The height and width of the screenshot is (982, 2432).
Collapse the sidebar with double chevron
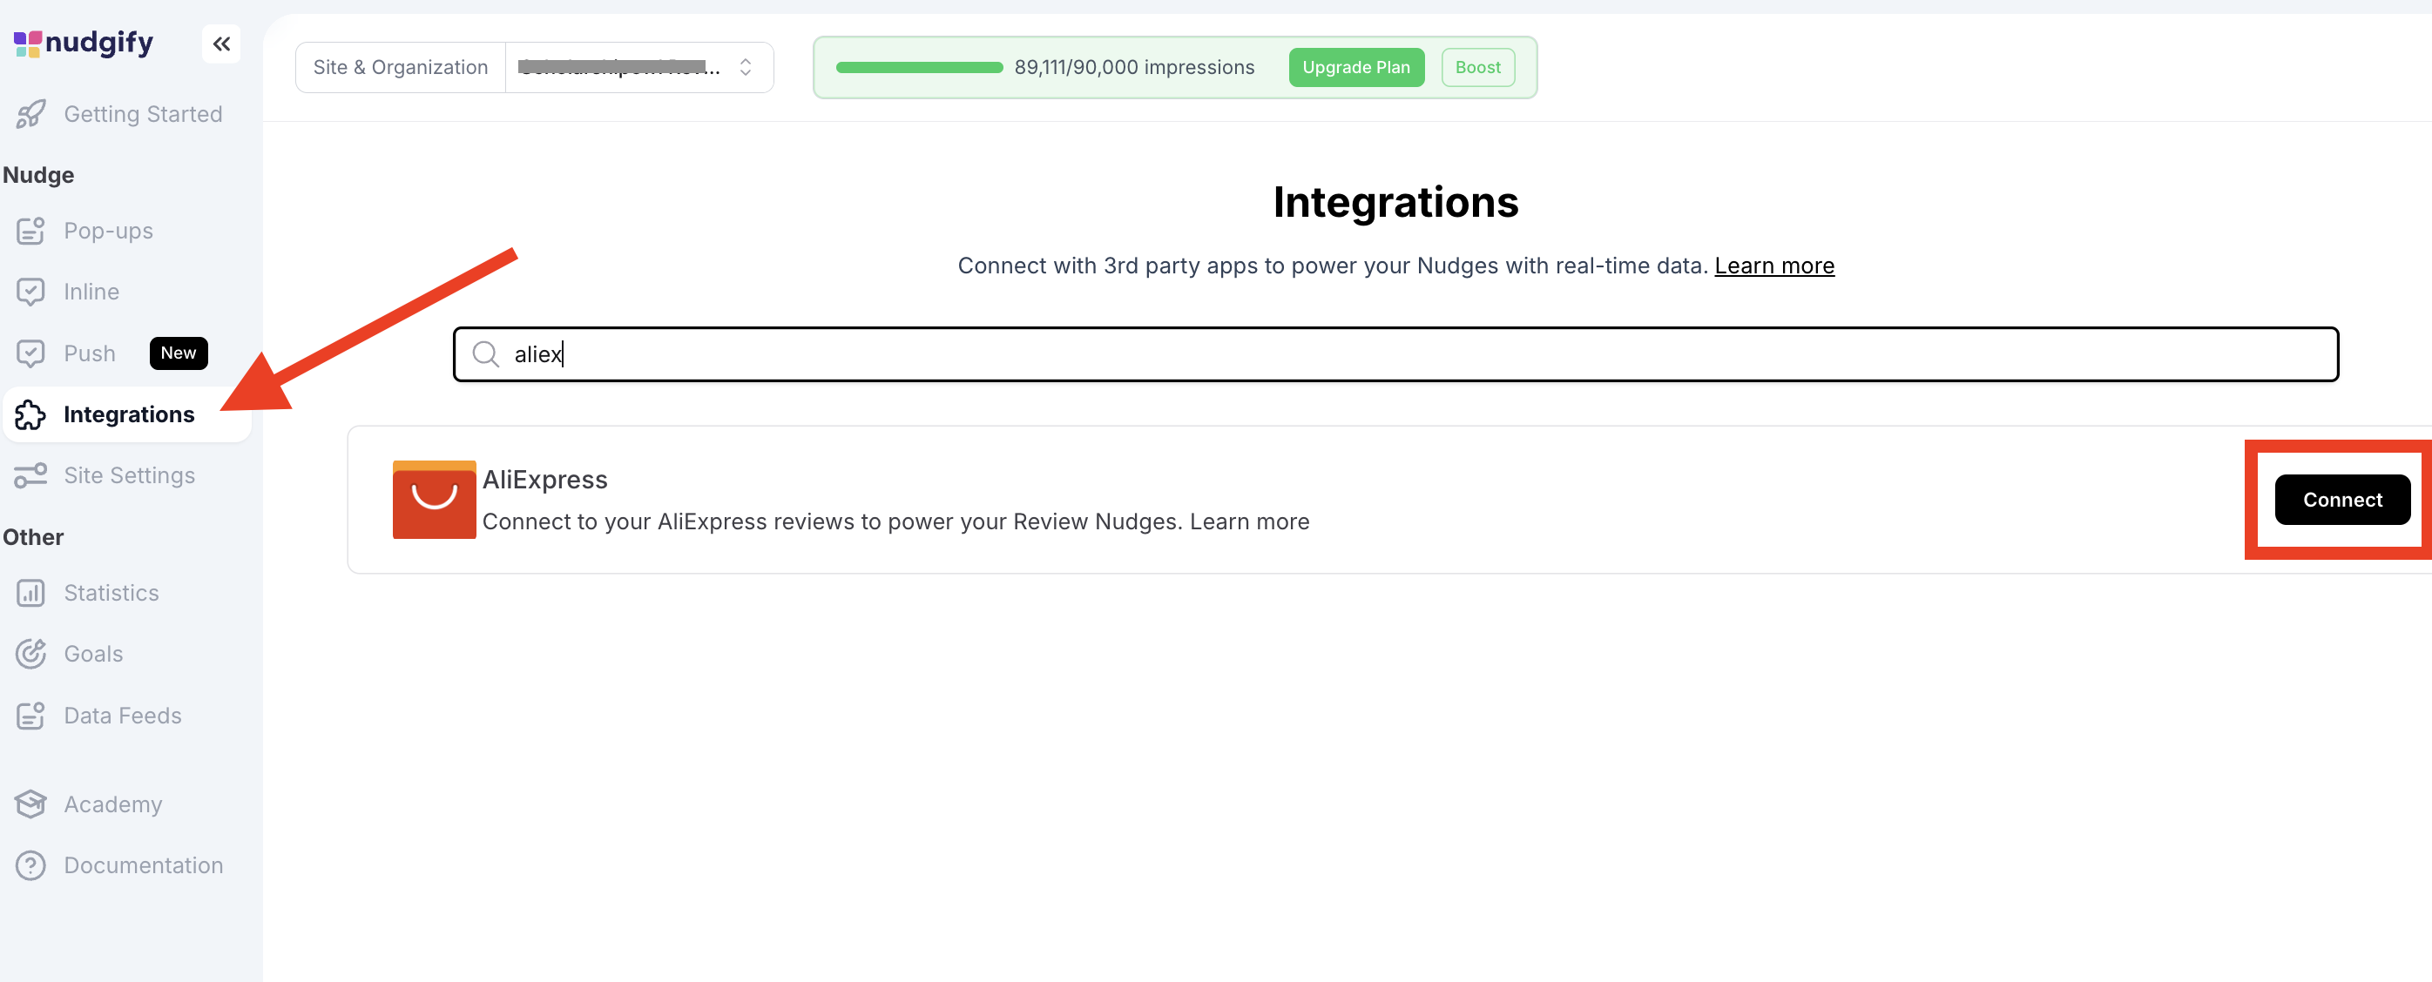pos(221,44)
